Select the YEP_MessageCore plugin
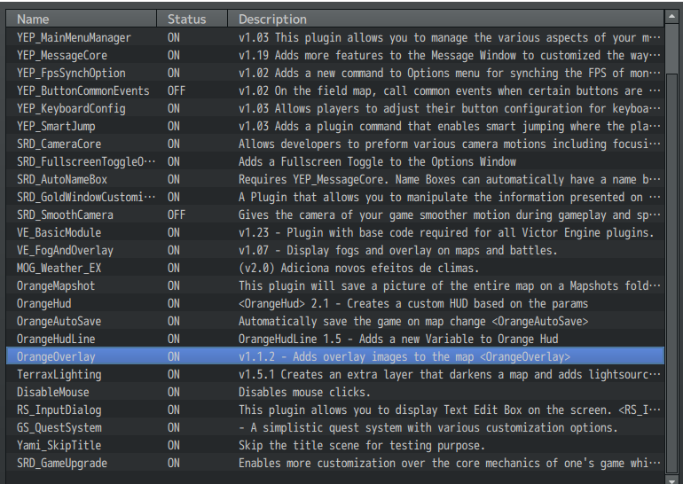 click(335, 55)
